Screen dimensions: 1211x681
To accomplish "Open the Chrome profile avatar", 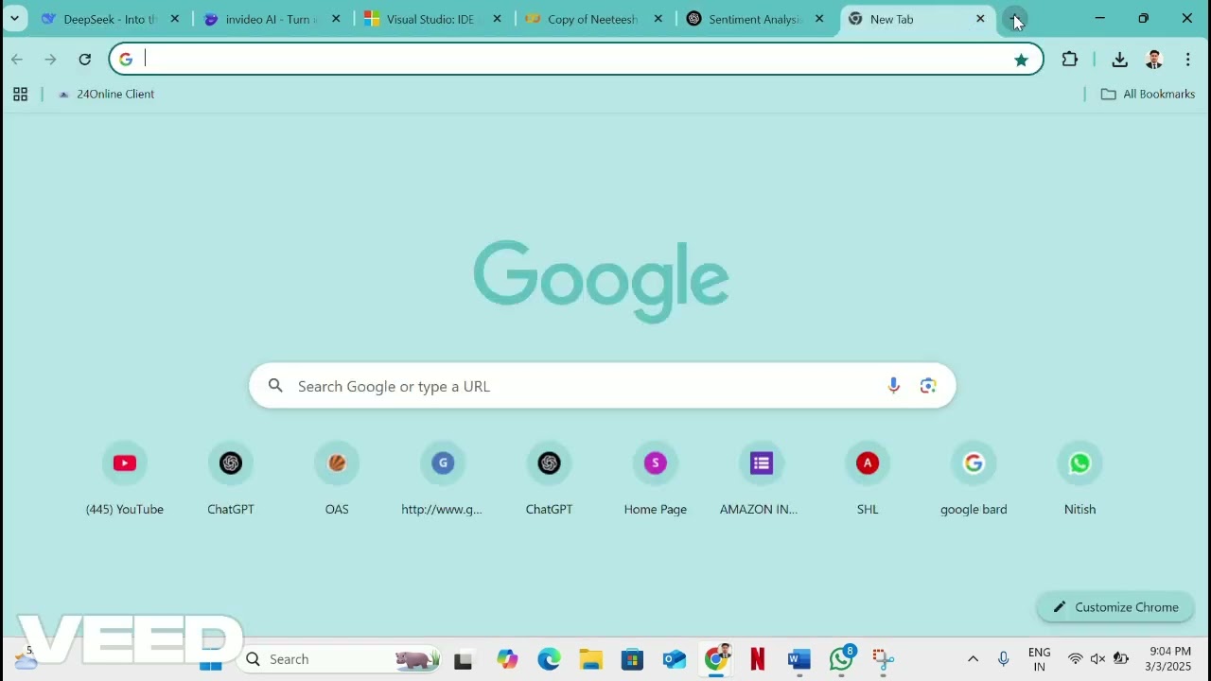I will click(x=1153, y=60).
